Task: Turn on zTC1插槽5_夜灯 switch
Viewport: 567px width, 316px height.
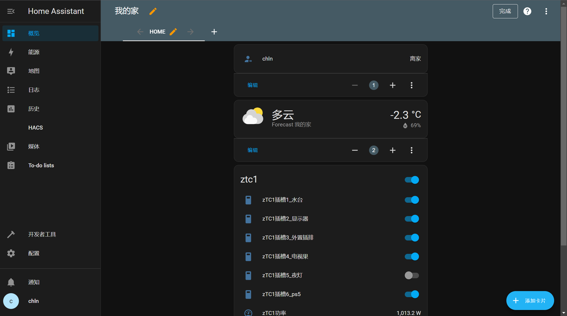Action: point(412,275)
